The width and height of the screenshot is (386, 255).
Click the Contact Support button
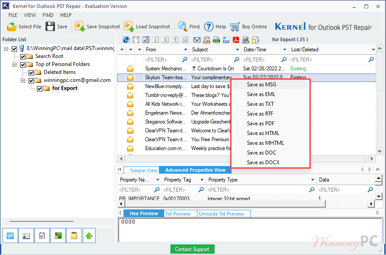click(192, 249)
